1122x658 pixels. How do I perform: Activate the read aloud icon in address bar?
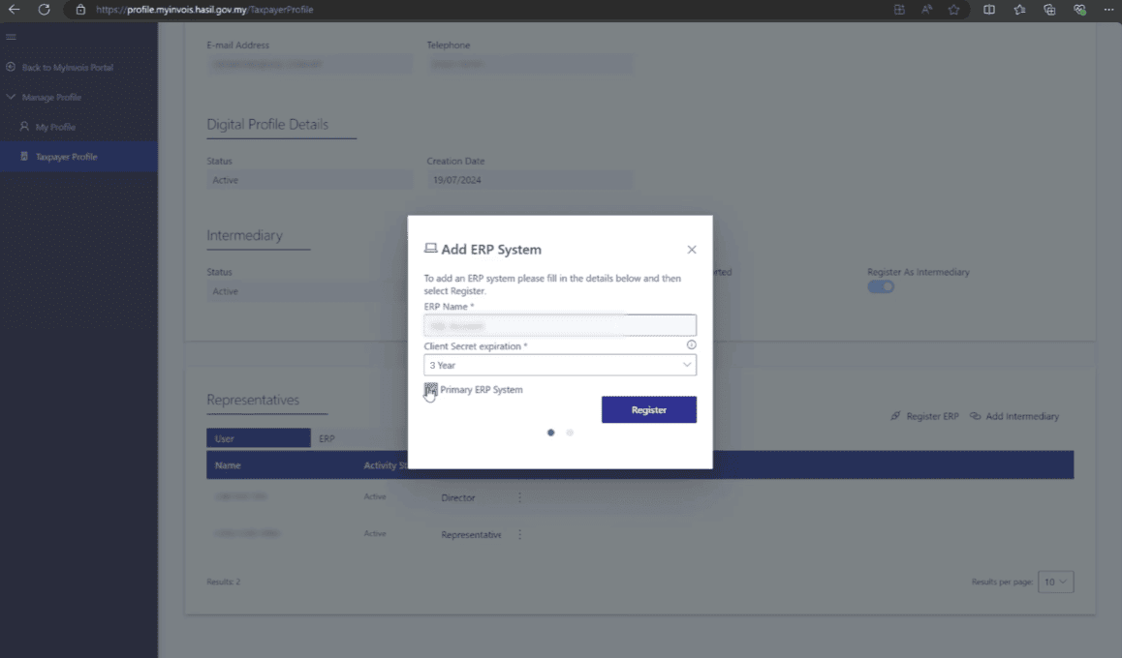pyautogui.click(x=926, y=10)
